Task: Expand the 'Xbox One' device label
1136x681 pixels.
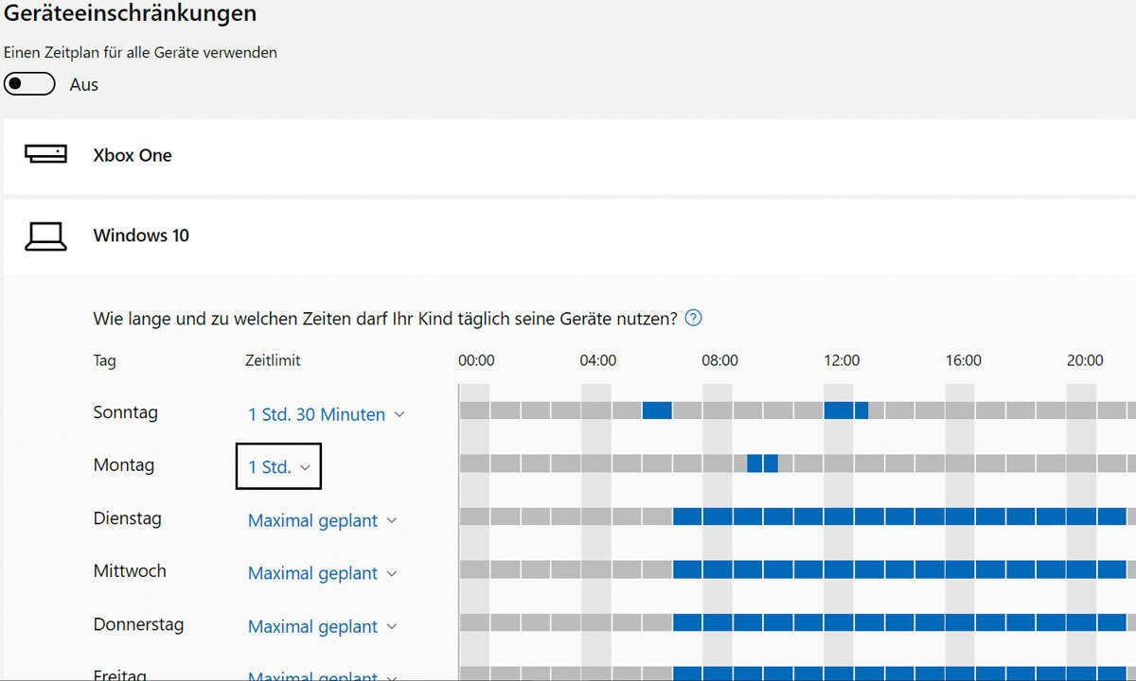Action: tap(133, 155)
